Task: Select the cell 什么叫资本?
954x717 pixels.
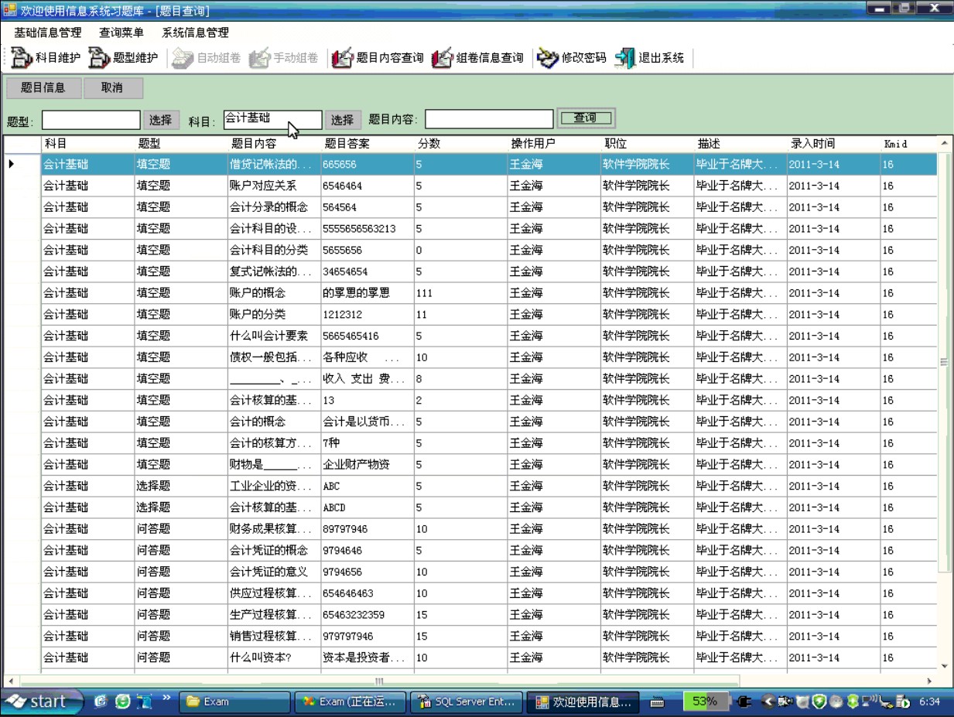Action: (274, 658)
